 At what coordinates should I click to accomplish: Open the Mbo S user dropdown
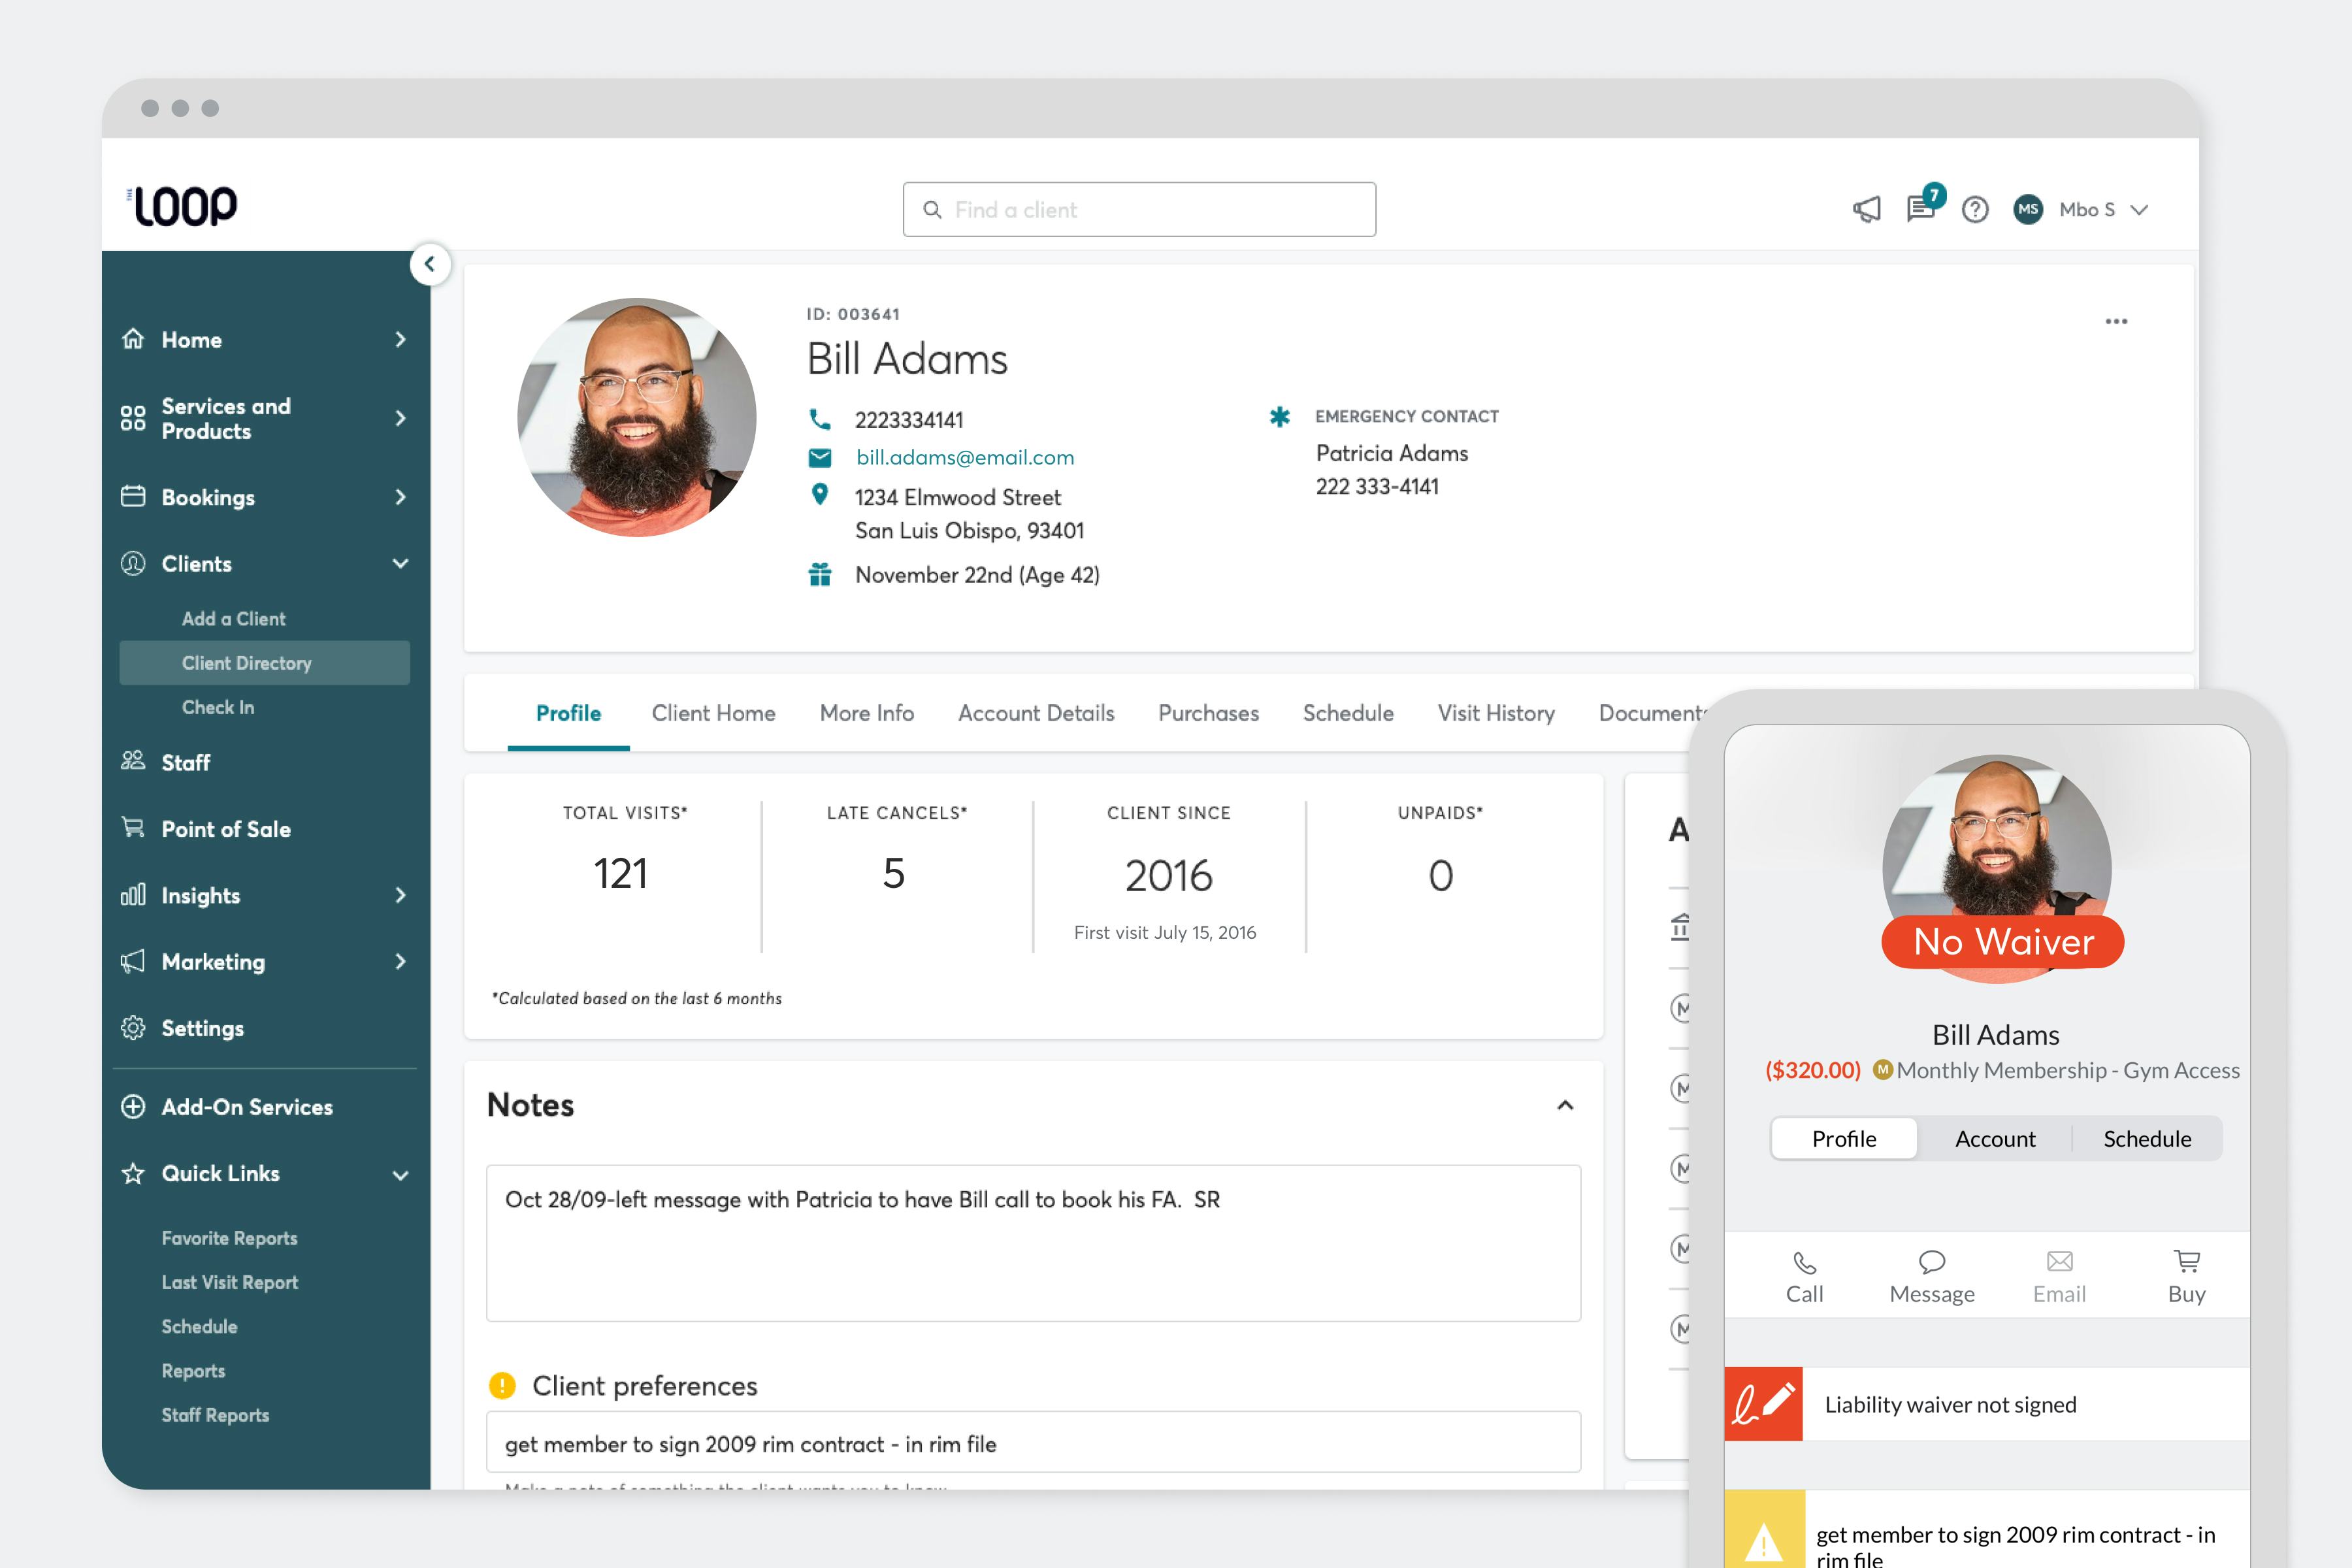coord(2100,209)
